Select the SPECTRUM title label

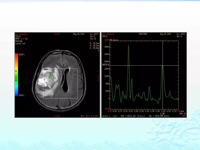pyautogui.click(x=143, y=34)
